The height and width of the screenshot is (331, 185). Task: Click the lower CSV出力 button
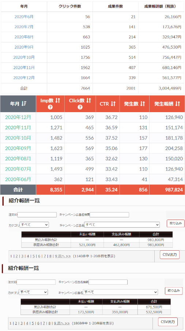click(168, 322)
